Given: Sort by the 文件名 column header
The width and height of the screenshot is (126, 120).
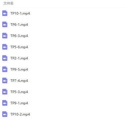Looking at the screenshot, I should click(8, 3).
